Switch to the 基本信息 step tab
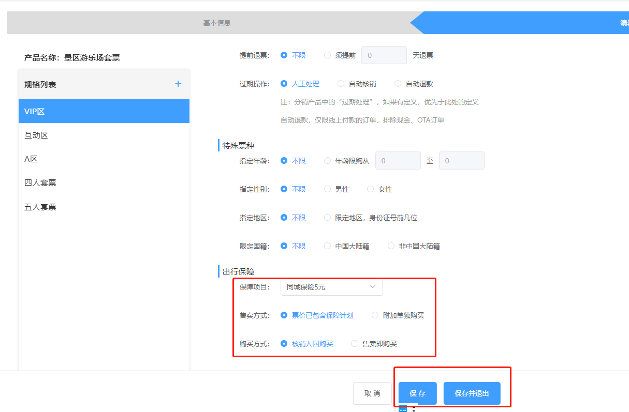Viewport: 629px width, 412px height. [216, 23]
